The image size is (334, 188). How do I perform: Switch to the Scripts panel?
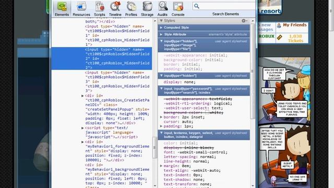tap(100, 9)
